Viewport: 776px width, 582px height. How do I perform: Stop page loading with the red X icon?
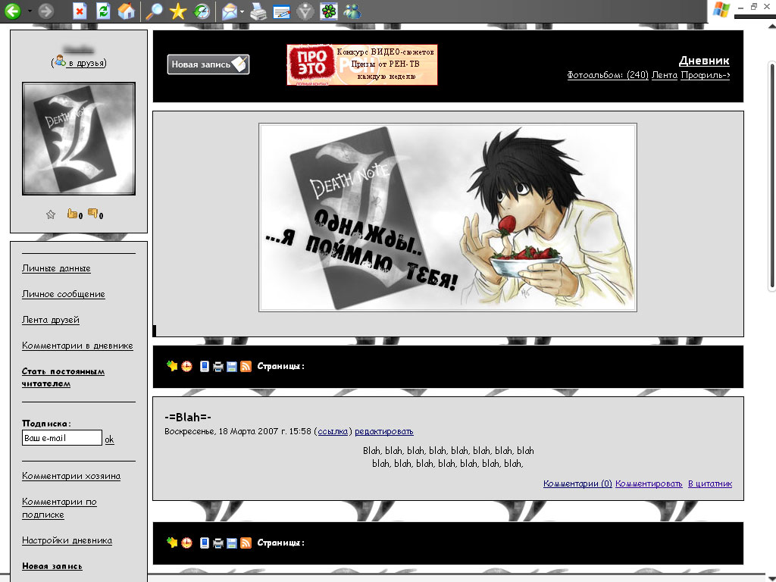(x=79, y=11)
